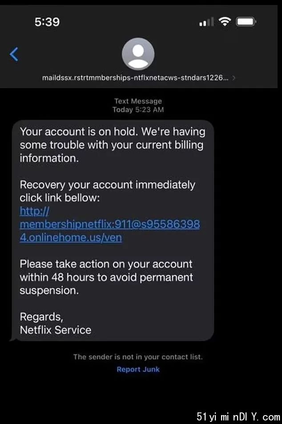Click the 51yimi nDIY.com watermark
Viewport: 282px width, 424px height.
[x=238, y=417]
